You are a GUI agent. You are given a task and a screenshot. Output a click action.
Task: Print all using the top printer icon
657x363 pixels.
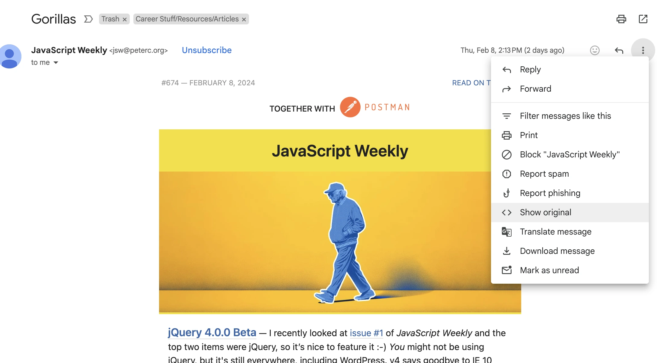(x=621, y=19)
